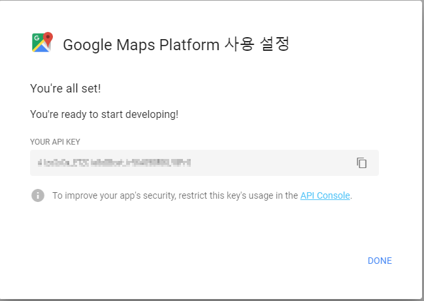Click the Google Maps logo icon
The height and width of the screenshot is (301, 424).
click(42, 42)
